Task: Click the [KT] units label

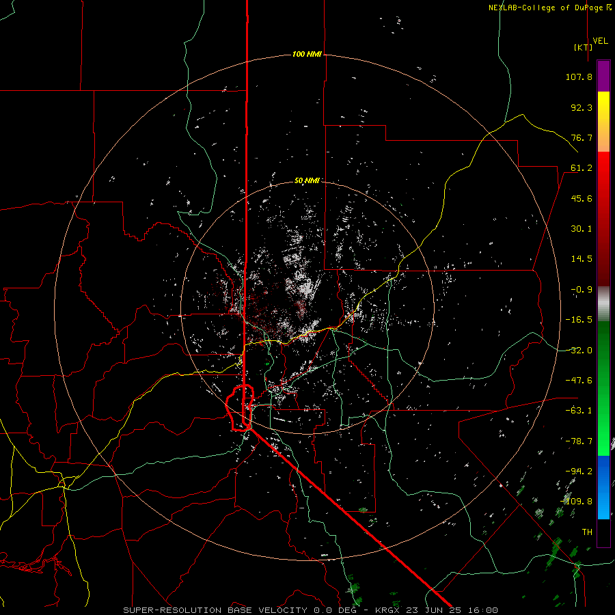Action: [x=584, y=47]
